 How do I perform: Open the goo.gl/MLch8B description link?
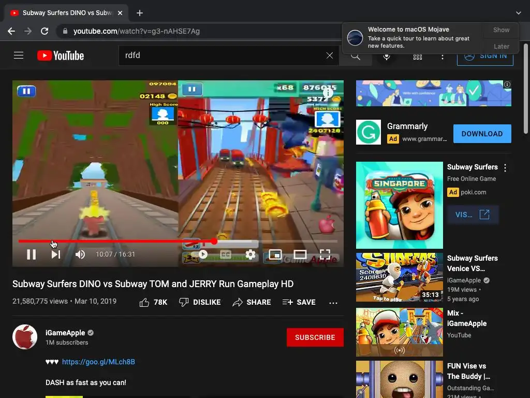coord(99,362)
